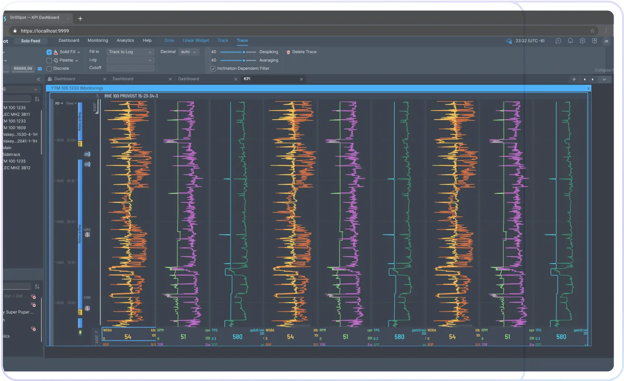The width and height of the screenshot is (624, 381).
Task: Open the settings gear icon
Action: point(582,41)
